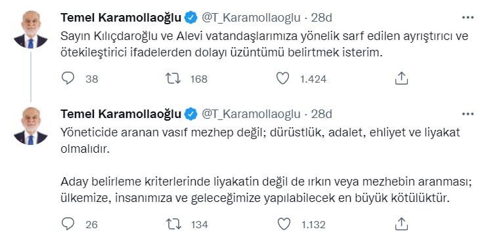This screenshot has height=240, width=488.
Task: Like the second tweet with 1.132 likes
Action: tap(283, 224)
